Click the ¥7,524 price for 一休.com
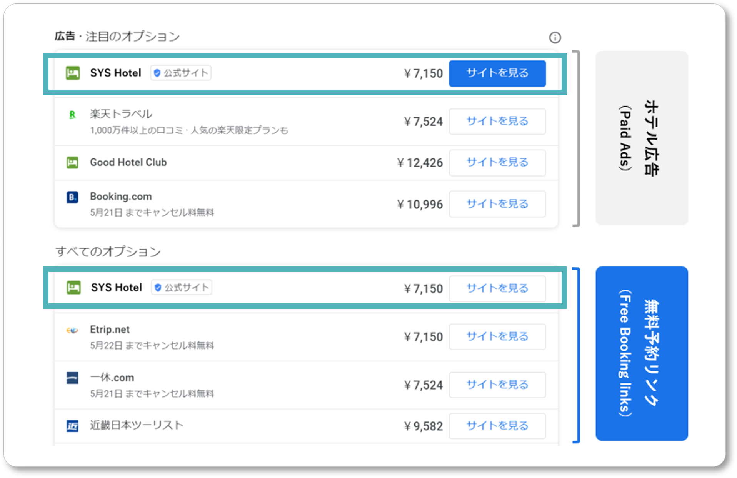The height and width of the screenshot is (478, 737). point(424,385)
